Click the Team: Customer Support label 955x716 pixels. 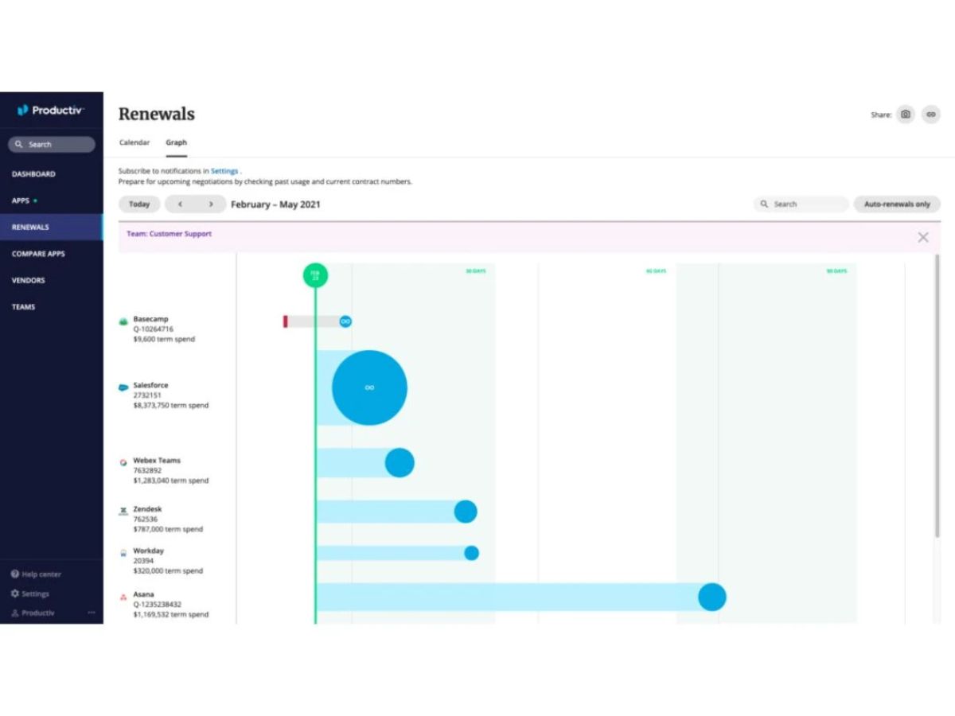(169, 234)
